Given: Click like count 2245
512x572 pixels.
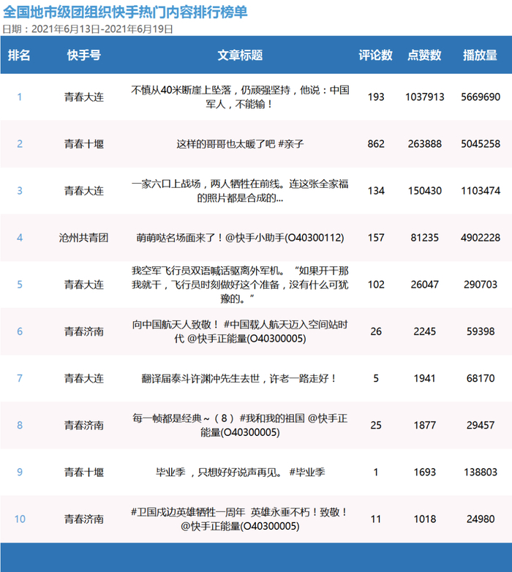Looking at the screenshot, I should point(424,331).
